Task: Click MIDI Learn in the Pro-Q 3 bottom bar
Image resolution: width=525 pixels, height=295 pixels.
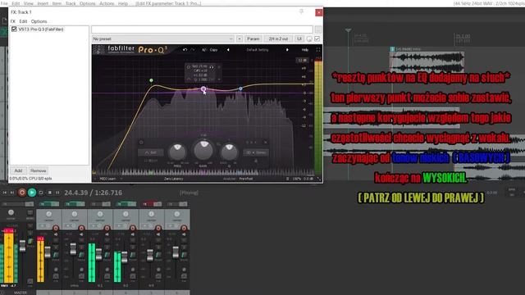Action: coord(107,179)
